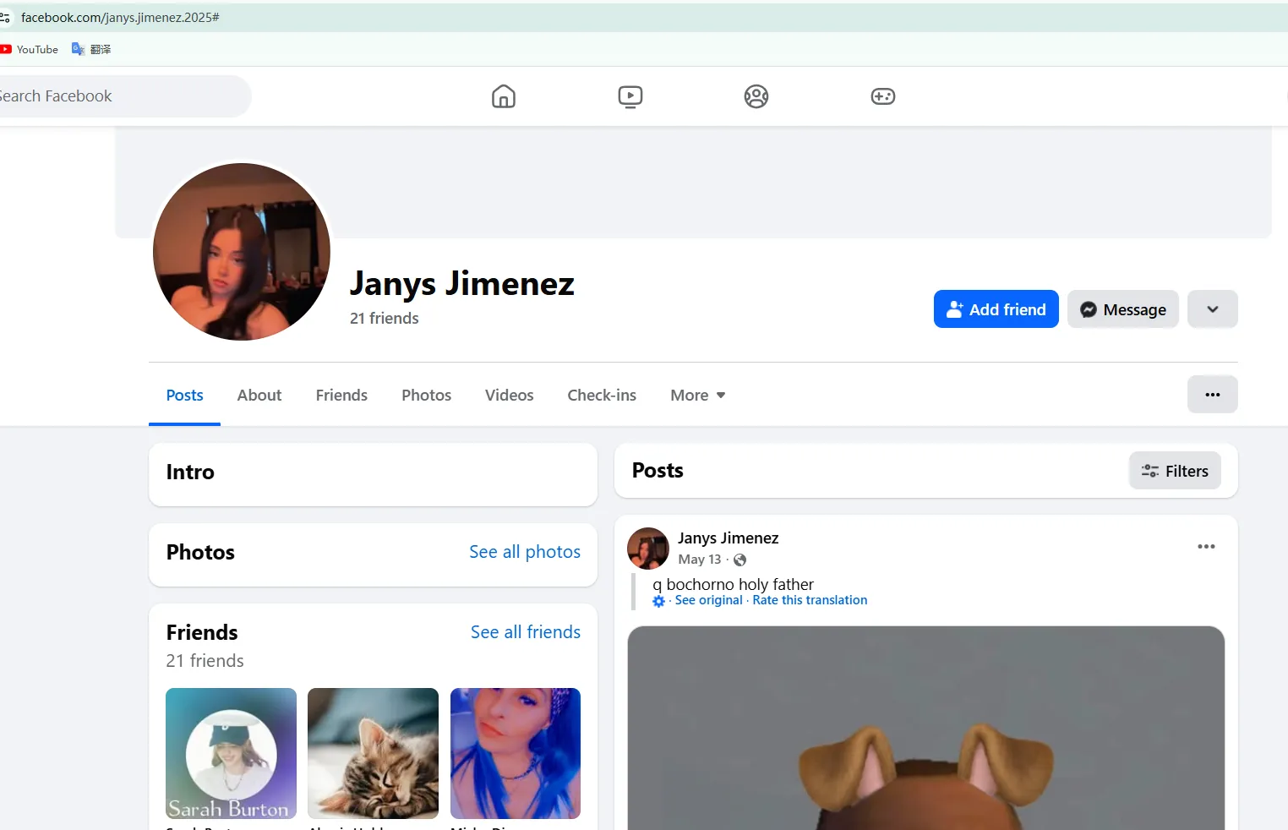
Task: Open the Videos tab
Action: 510,396
